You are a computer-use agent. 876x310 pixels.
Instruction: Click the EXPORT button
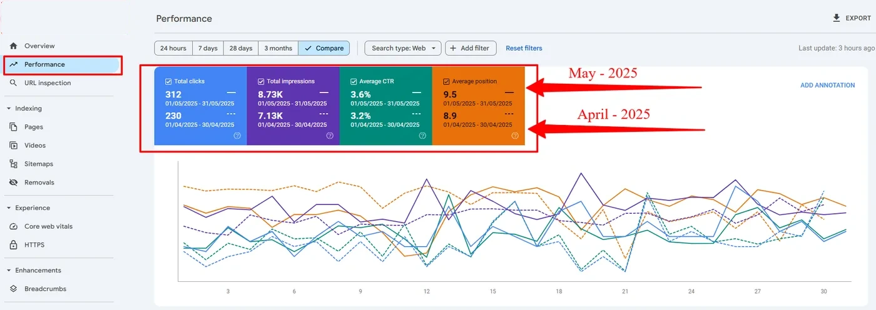point(852,18)
